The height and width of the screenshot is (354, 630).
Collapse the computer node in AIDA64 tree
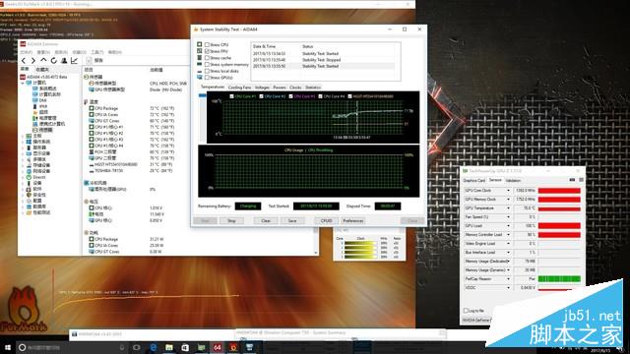23,83
